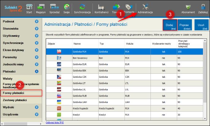
Task: Expand the Urządzenia sidebar section
Action: 37,115
